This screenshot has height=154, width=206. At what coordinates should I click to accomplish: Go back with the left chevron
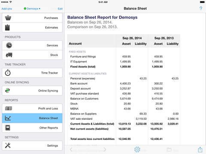pos(71,149)
